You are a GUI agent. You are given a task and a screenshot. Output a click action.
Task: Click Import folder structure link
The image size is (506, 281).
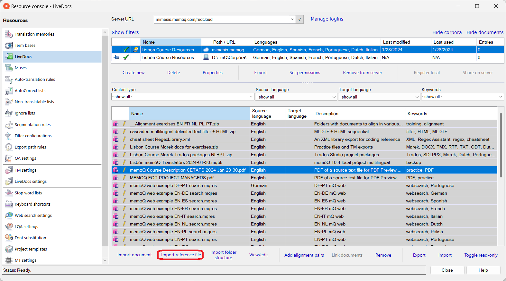click(223, 255)
